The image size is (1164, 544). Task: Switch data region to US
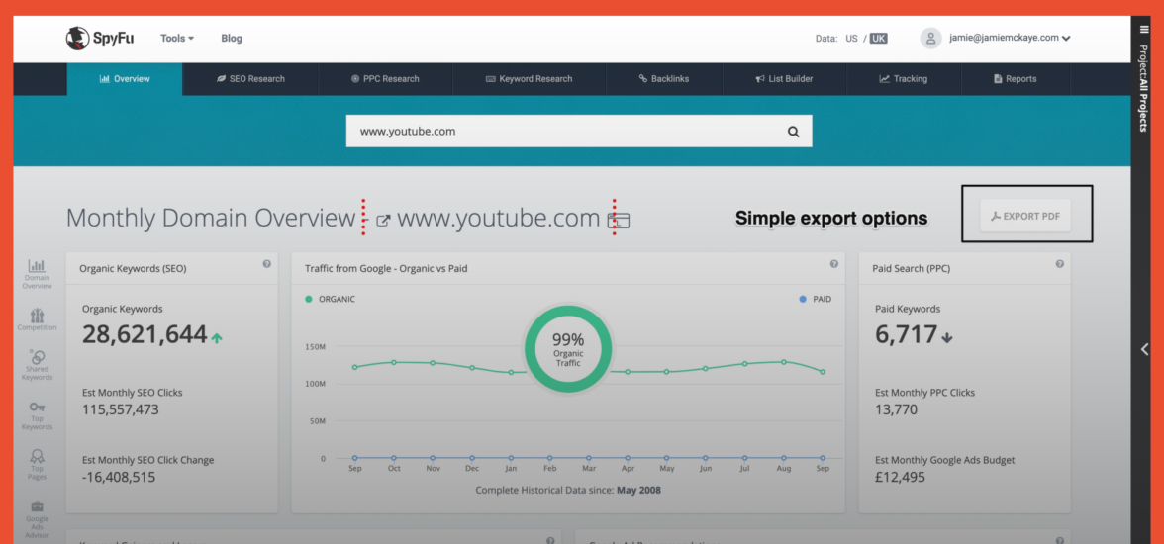pos(851,39)
